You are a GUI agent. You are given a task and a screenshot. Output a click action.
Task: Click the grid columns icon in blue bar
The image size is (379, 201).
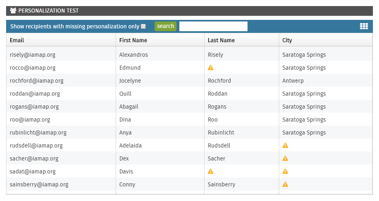tap(364, 26)
